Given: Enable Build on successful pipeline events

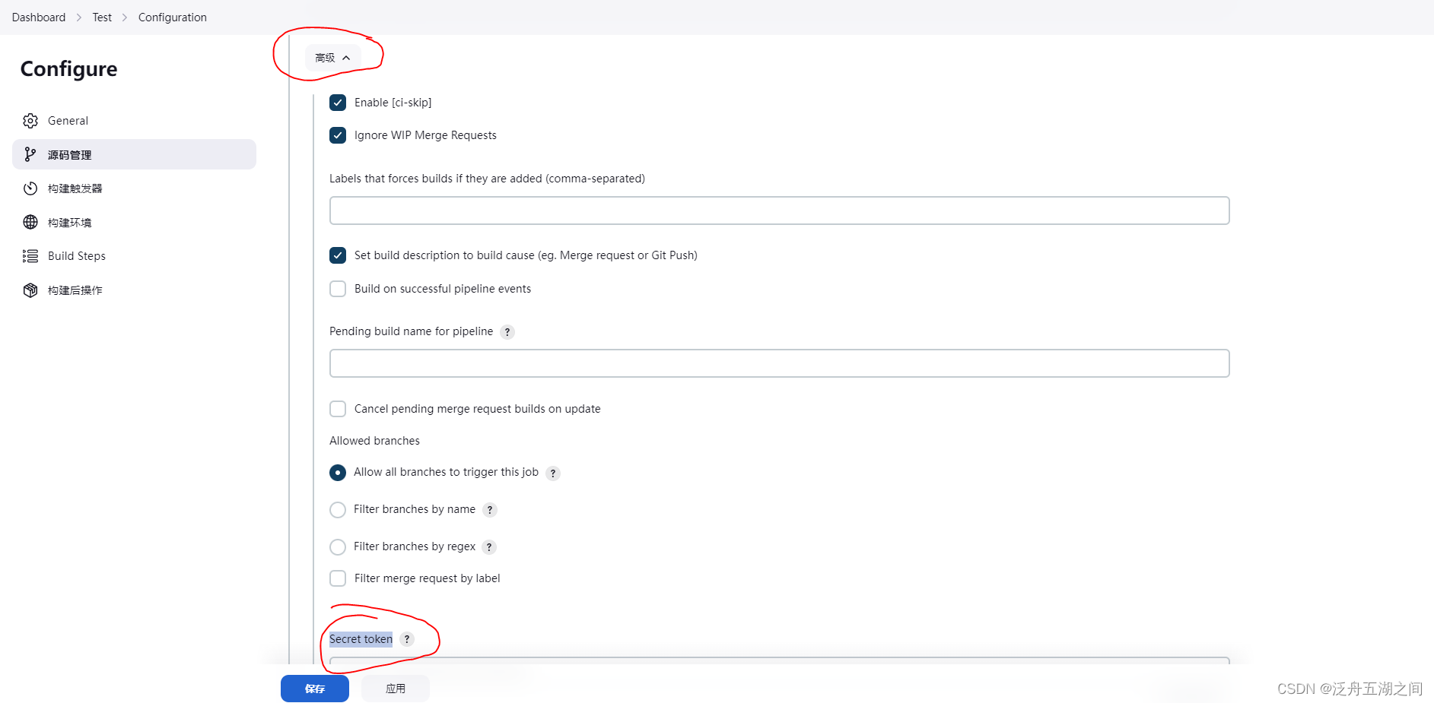Looking at the screenshot, I should click(338, 289).
